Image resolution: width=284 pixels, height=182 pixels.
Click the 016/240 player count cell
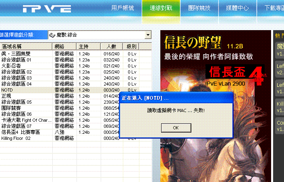112,54
